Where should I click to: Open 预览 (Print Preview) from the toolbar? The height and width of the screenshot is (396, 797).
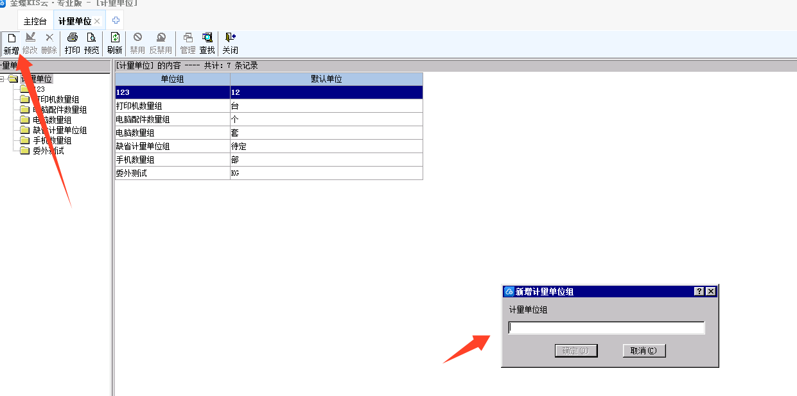(x=92, y=43)
